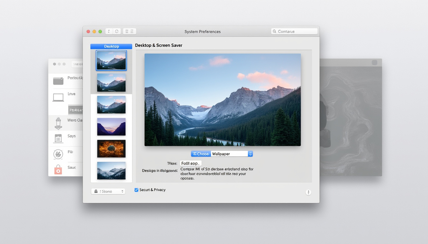Select the Desktop tab
This screenshot has width=428, height=244.
(111, 46)
